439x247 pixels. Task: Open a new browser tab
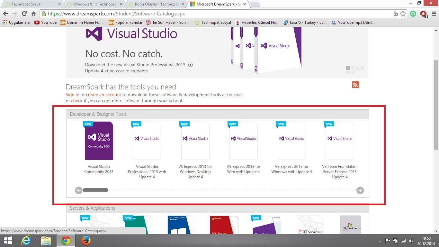255,5
